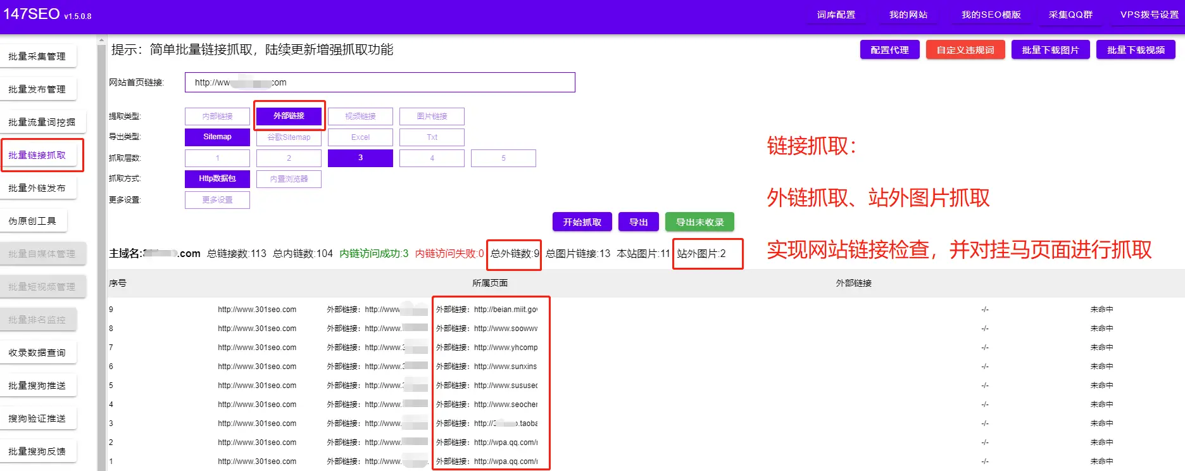Viewport: 1185px width, 471px height.
Task: Switch crawl method to 内置浏览器
Action: (289, 179)
